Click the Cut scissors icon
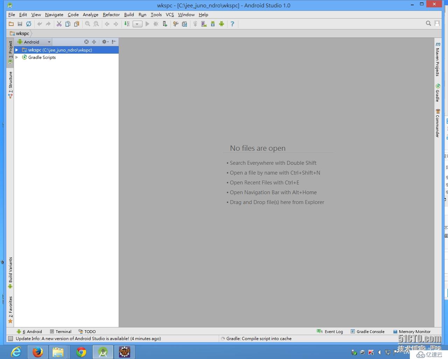Viewport: 448px width, 359px height. (x=59, y=24)
